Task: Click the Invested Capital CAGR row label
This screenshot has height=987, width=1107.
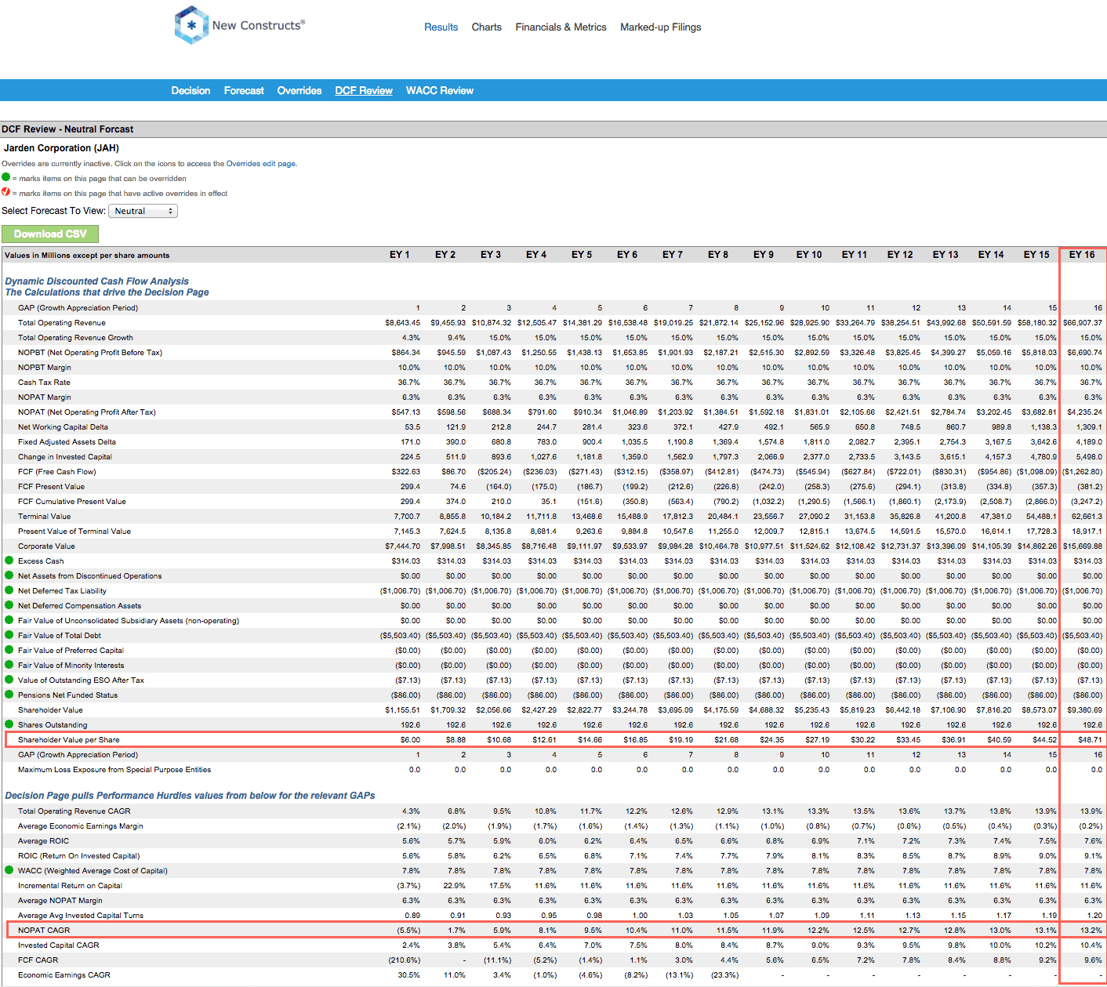Action: coord(59,945)
